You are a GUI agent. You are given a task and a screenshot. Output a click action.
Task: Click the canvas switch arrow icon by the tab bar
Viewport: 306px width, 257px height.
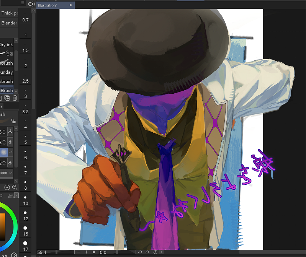31,4
